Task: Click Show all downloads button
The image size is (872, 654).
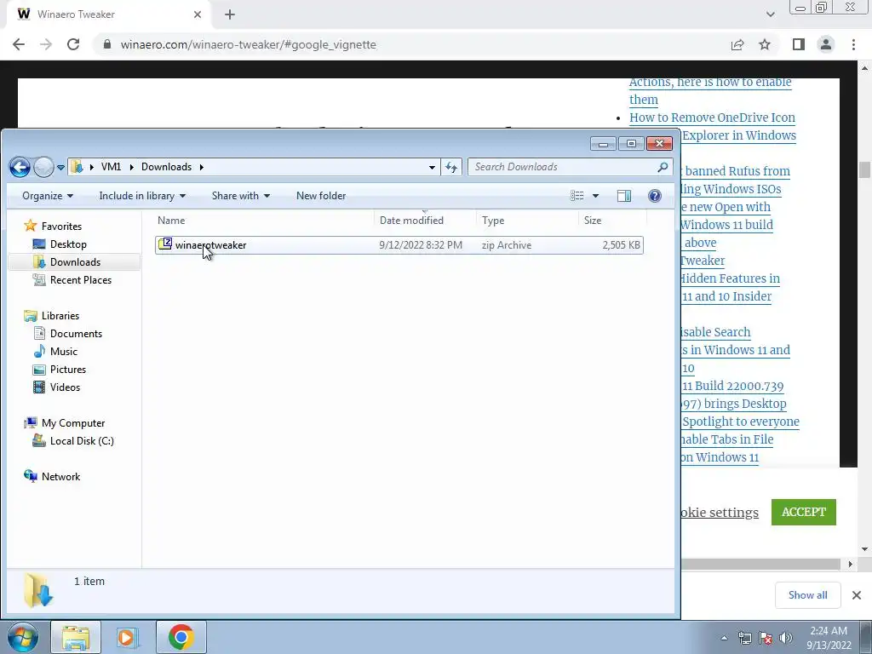Action: [x=807, y=595]
